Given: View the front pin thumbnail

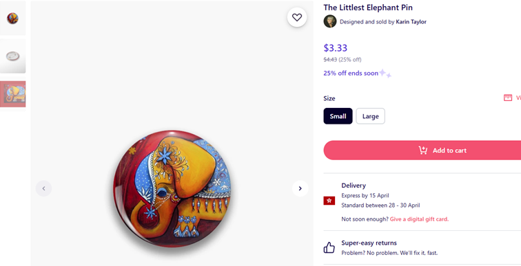Looking at the screenshot, I should [12, 19].
